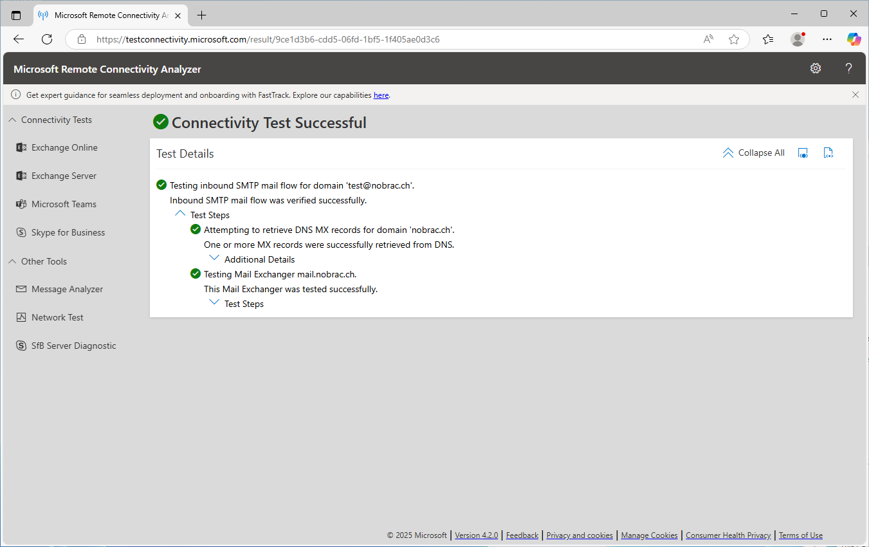Open Exchange Online tests

64,147
